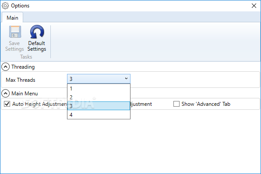This screenshot has width=261, height=174.
Task: Collapse the Main Menu section chevron
Action: (x=6, y=94)
